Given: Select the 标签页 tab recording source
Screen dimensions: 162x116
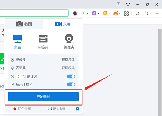Looking at the screenshot, I should point(43,42).
